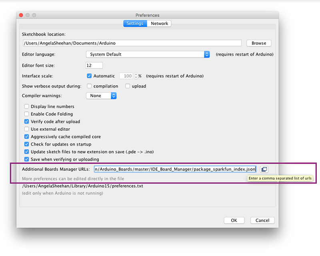Open the Editor language dropdown

(147, 54)
